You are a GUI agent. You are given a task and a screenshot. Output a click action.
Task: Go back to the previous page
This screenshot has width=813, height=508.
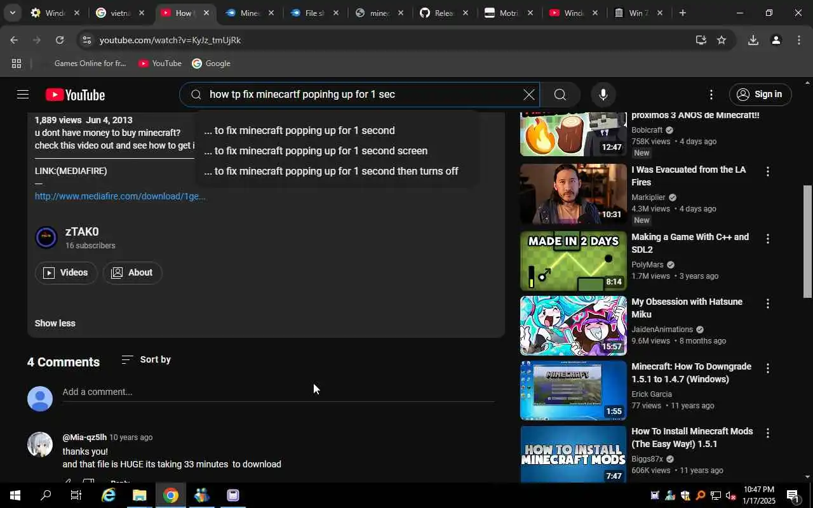coord(14,40)
